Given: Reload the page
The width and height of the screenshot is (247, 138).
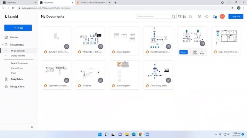Looking at the screenshot, I should (13, 8).
